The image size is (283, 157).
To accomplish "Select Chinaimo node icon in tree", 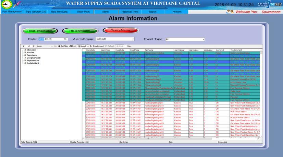I will tap(25, 50).
